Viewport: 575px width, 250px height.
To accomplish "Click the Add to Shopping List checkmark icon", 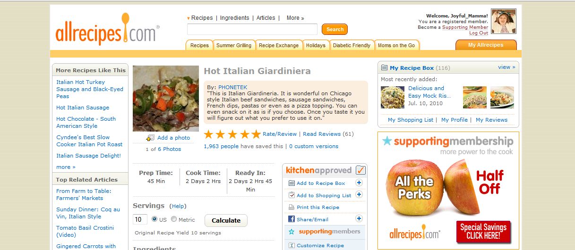I will tap(292, 195).
